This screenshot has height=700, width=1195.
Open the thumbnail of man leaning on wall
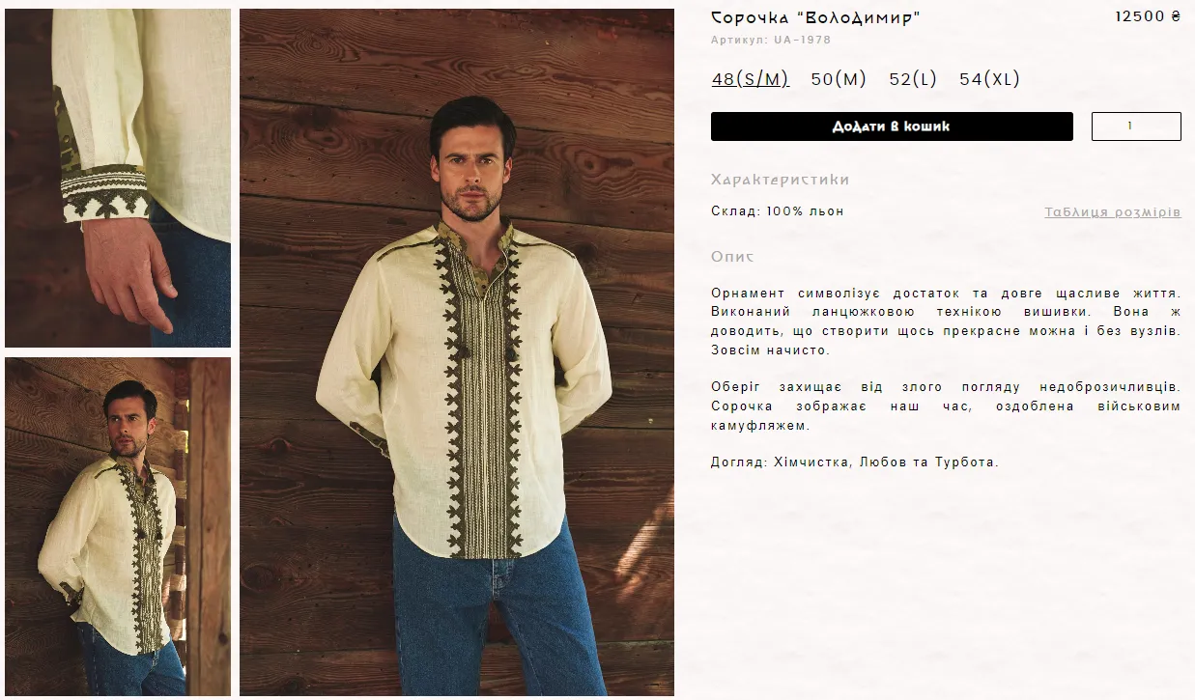coord(118,526)
